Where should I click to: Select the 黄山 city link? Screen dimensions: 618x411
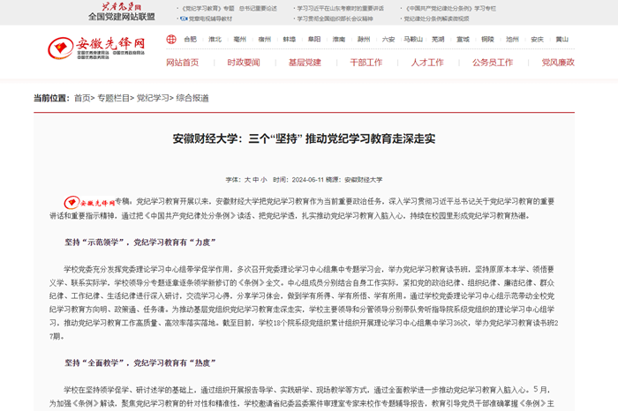tap(561, 40)
